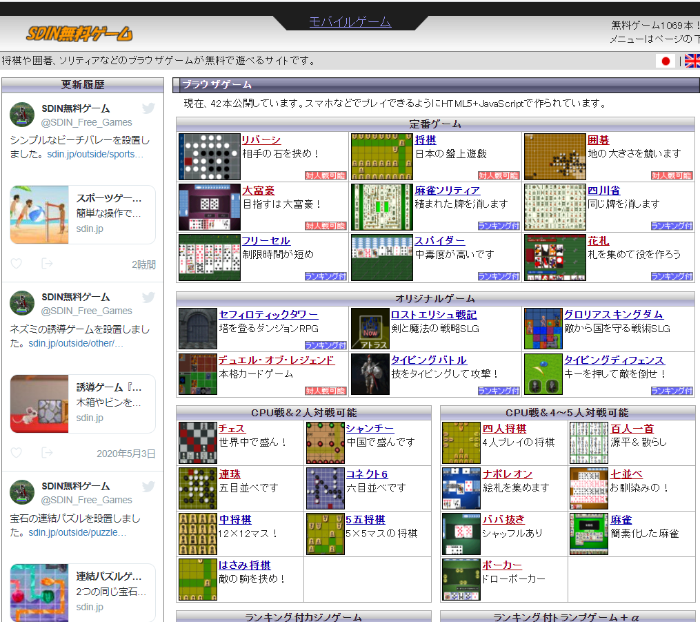Screen dimensions: 700x622
Task: Switch language with the Japan flag icon
Action: [666, 61]
